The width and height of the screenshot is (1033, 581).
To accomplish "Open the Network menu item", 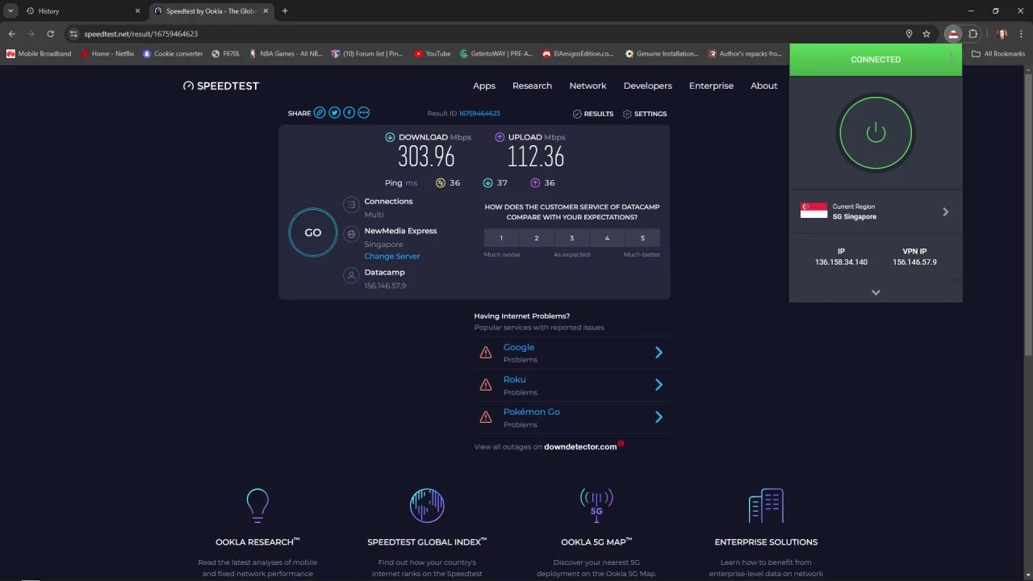I will pyautogui.click(x=588, y=86).
